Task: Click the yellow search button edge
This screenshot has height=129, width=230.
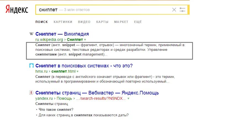Action: click(189, 10)
